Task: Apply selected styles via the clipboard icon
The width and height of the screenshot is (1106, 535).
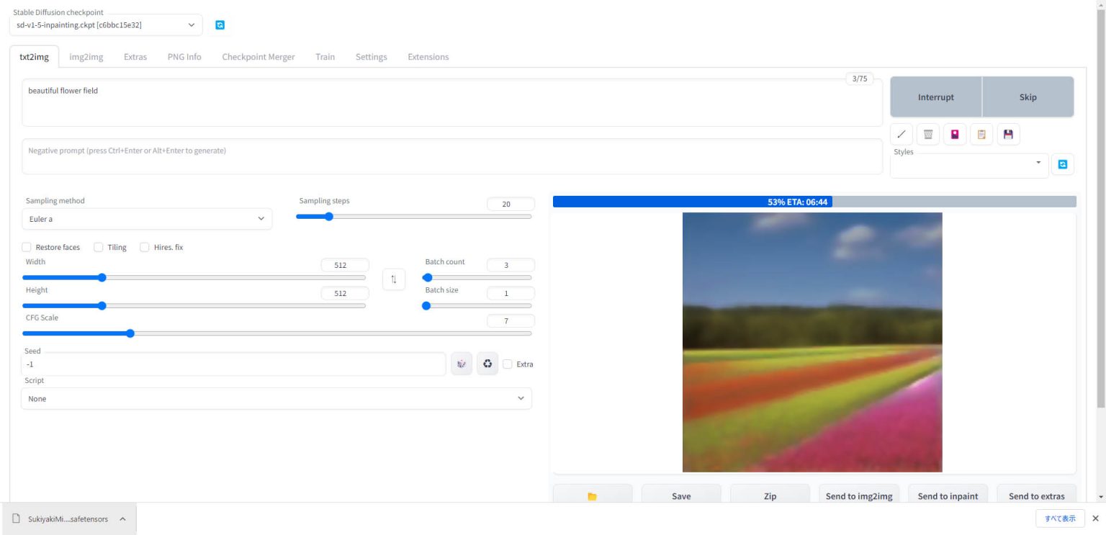Action: pyautogui.click(x=981, y=134)
